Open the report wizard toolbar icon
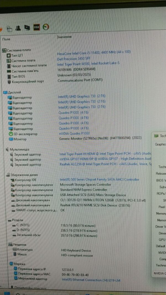 pyautogui.click(x=9, y=28)
